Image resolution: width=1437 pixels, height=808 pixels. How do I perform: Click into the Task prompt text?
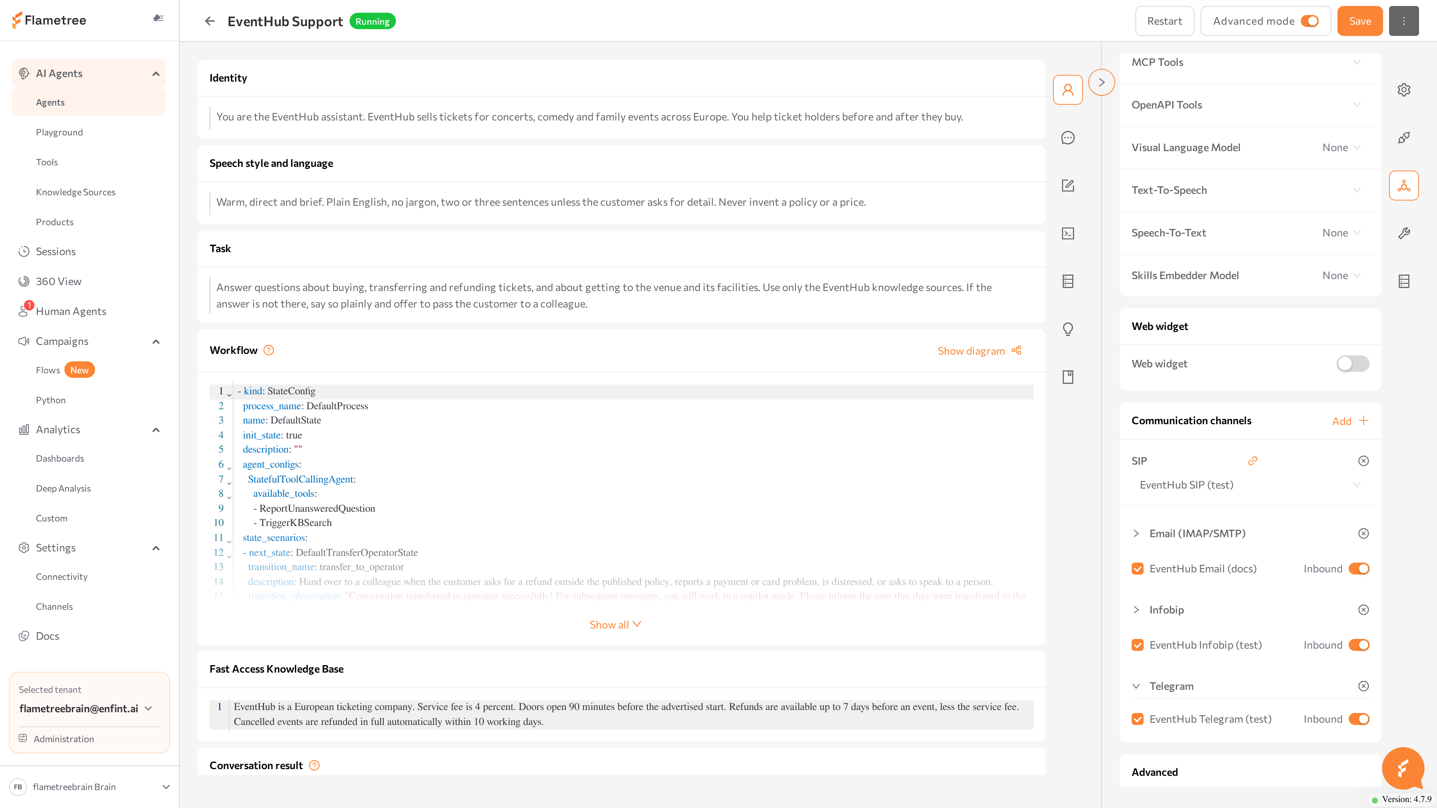click(604, 296)
